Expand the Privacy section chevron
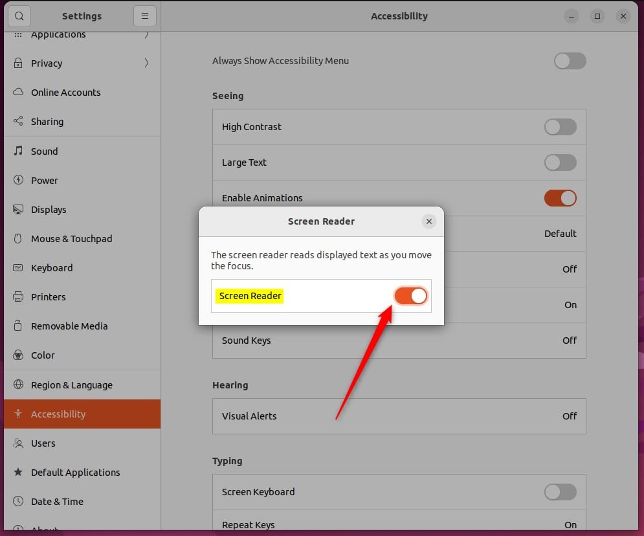This screenshot has height=536, width=644. coord(146,63)
